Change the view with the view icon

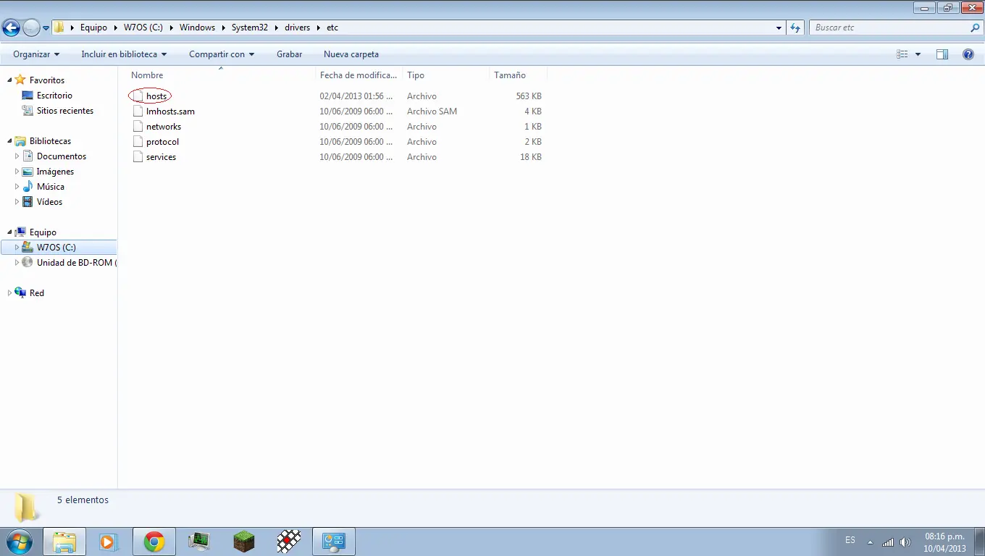coord(902,54)
